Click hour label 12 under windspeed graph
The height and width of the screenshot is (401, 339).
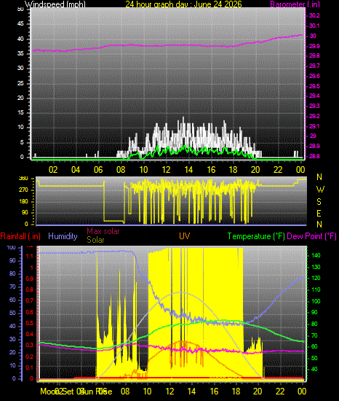coord(166,170)
